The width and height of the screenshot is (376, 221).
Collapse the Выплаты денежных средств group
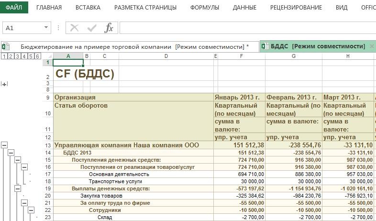pos(18,188)
